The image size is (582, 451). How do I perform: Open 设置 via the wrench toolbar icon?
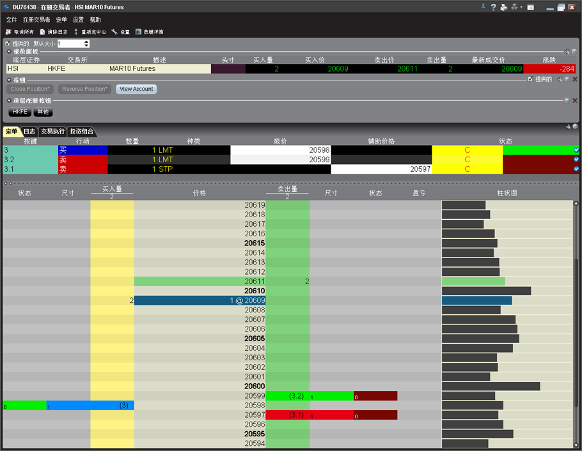pyautogui.click(x=114, y=31)
